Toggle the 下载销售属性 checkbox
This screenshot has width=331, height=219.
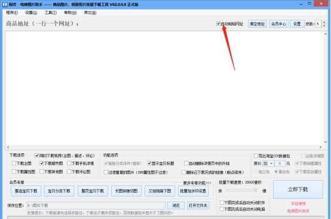pos(297,163)
